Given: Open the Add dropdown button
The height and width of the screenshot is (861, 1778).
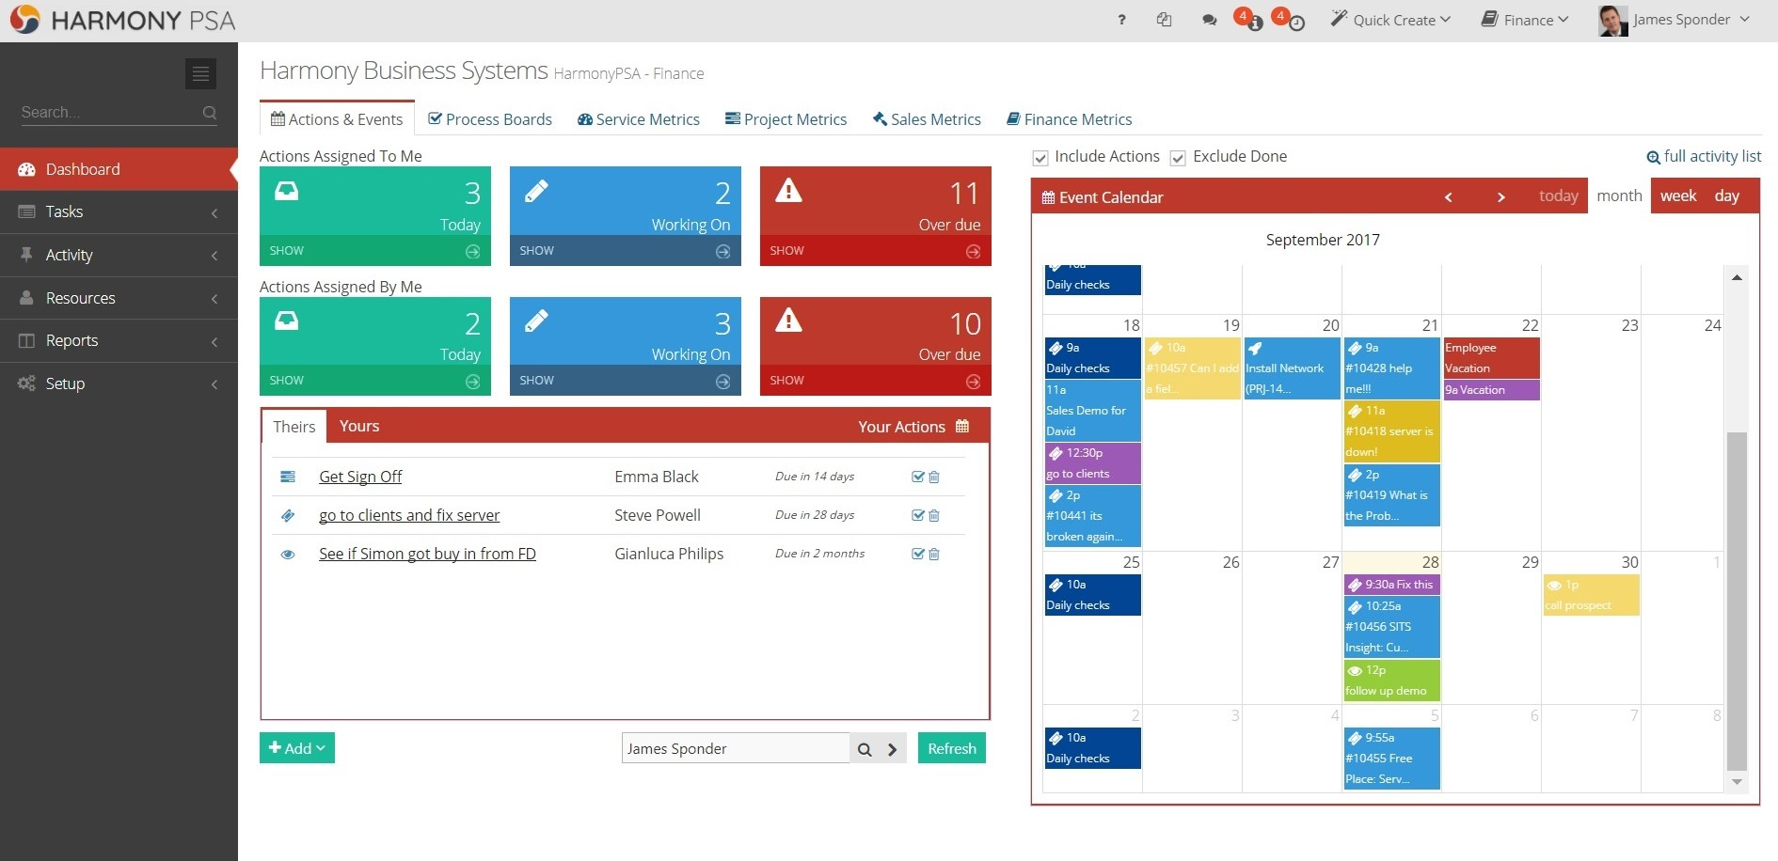Looking at the screenshot, I should (x=297, y=748).
